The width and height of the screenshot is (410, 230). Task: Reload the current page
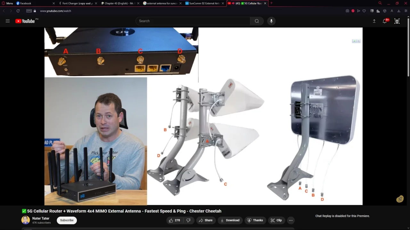[18, 11]
